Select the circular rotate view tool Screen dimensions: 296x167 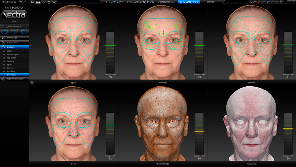[x=49, y=2]
